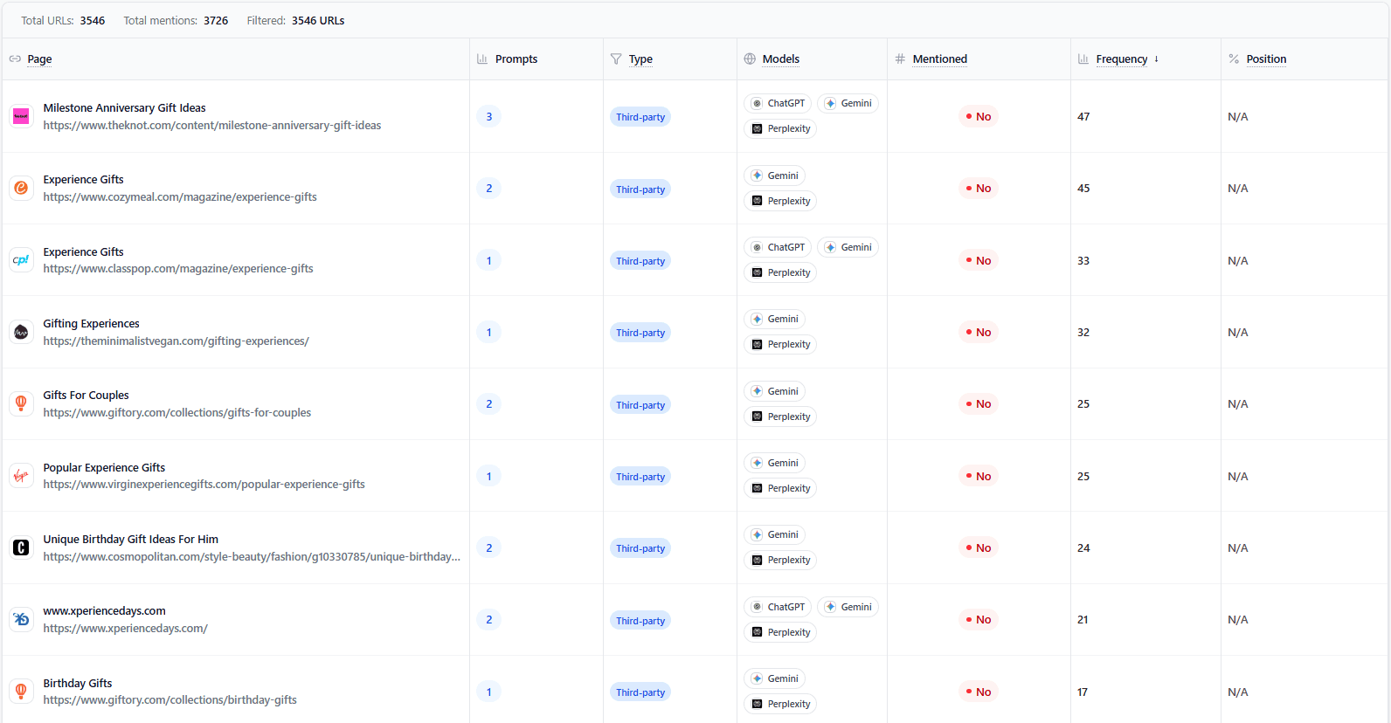Click Gemini tag in Milestone Anniversary row
1391x723 pixels.
click(x=848, y=103)
